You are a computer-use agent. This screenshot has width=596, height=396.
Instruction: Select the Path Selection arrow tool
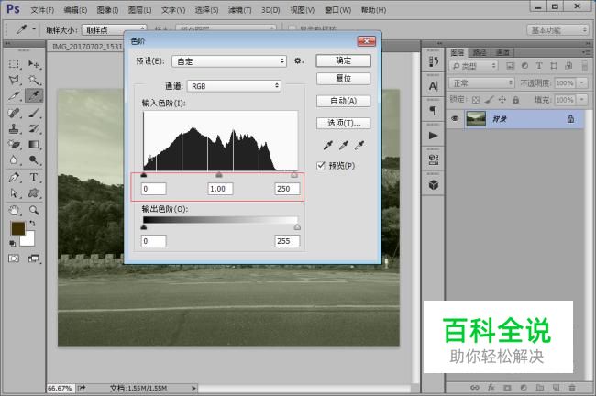coord(14,193)
